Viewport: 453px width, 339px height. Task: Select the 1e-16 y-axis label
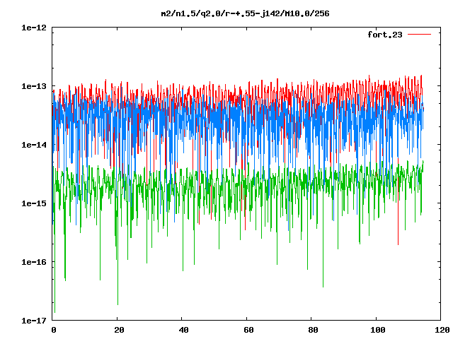34,262
